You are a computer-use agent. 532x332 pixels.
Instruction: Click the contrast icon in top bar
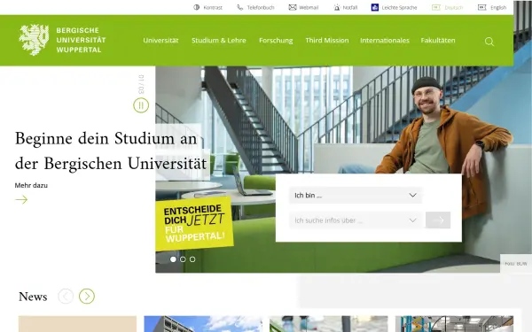[197, 7]
